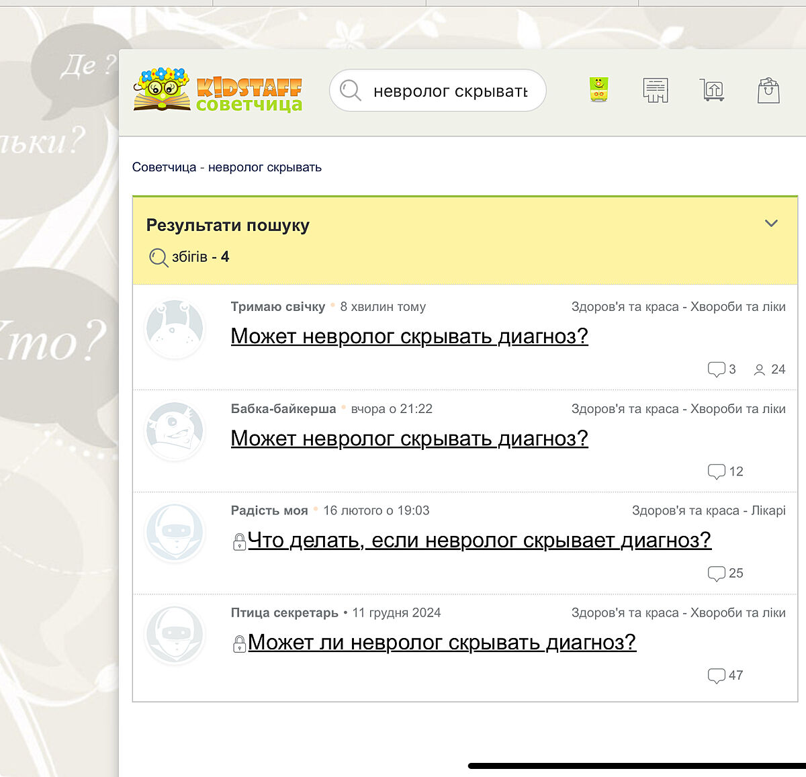
Task: Click the magnifier icon in search box
Action: (x=350, y=90)
